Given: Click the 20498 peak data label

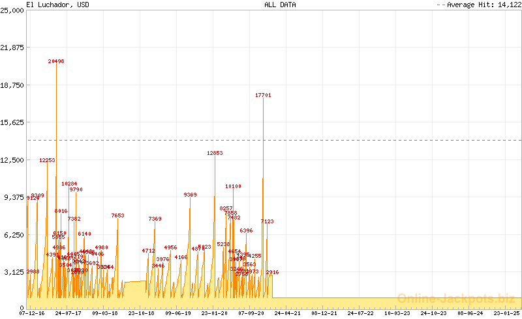Looking at the screenshot, I should coord(56,61).
